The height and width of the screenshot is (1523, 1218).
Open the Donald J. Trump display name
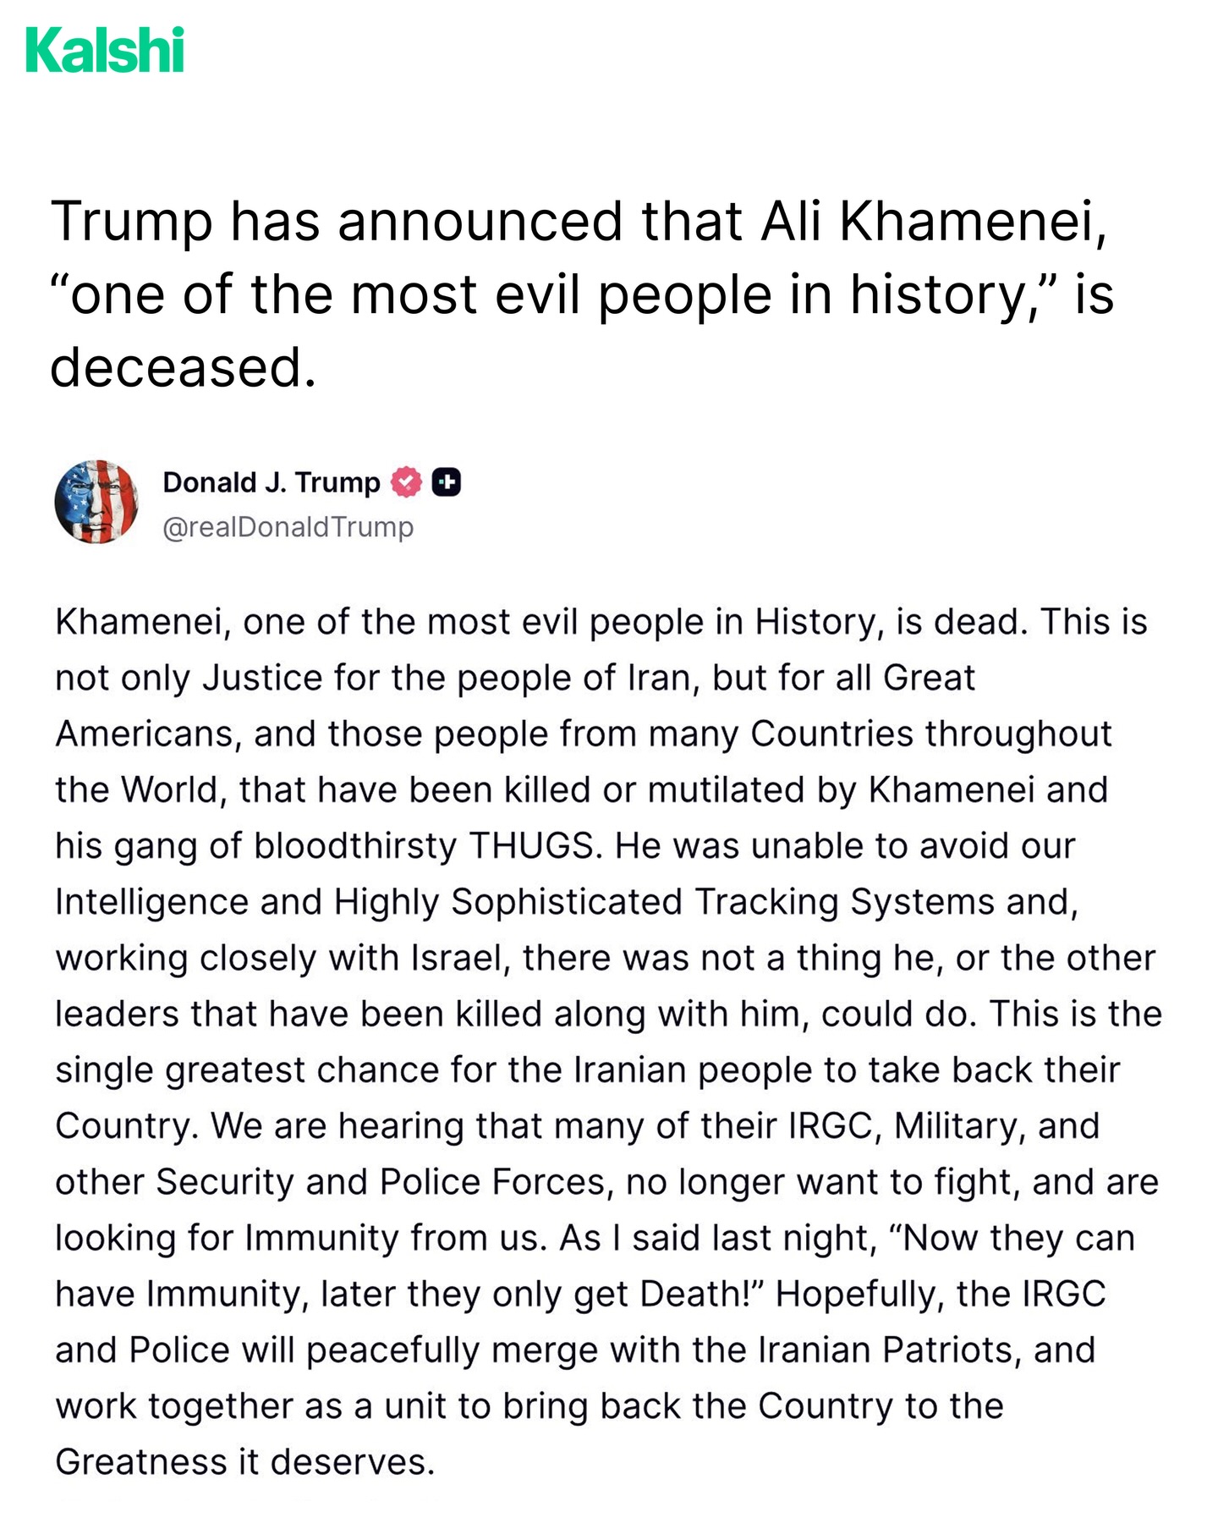[271, 482]
